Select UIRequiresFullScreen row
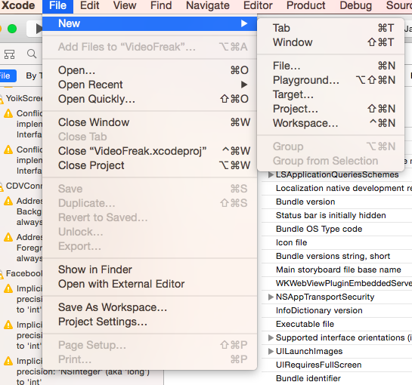 (337, 365)
